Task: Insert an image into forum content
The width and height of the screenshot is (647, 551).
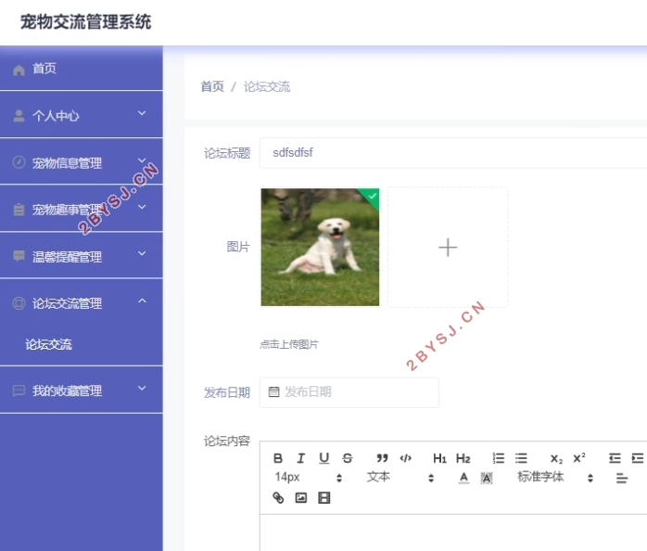Action: pos(301,498)
